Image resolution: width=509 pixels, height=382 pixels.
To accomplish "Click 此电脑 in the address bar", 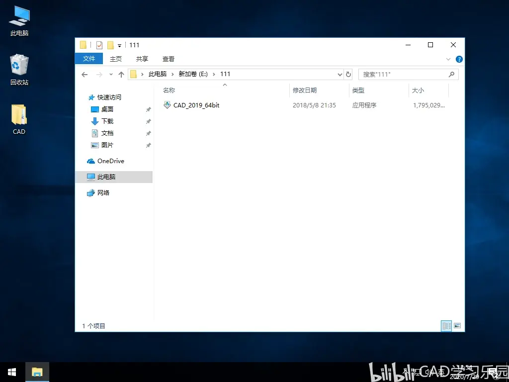I will point(158,74).
